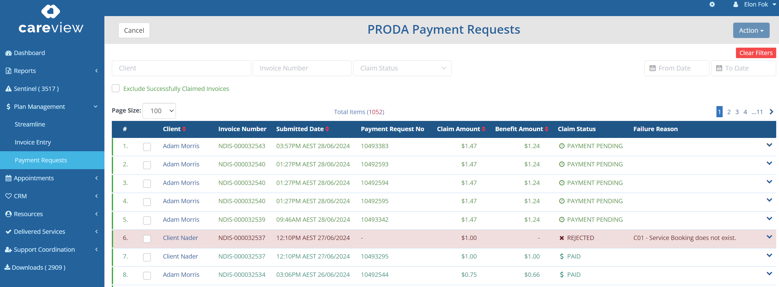779x287 pixels.
Task: Select the checkbox on the rejected Client Nader row
Action: (x=147, y=239)
